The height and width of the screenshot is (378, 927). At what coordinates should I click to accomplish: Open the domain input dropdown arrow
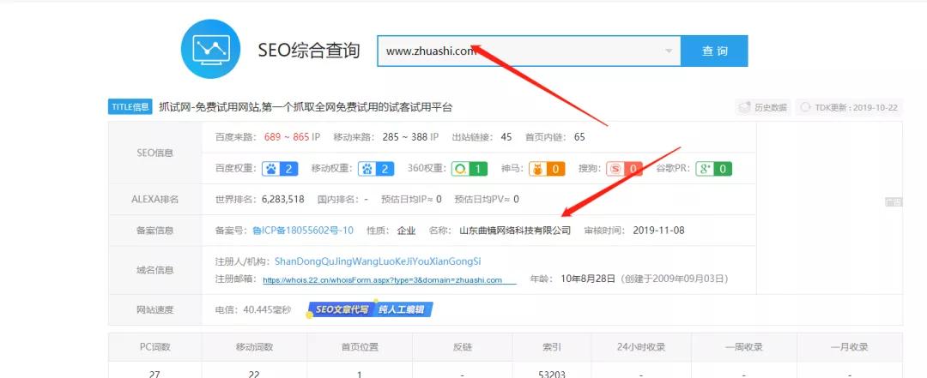pos(669,51)
